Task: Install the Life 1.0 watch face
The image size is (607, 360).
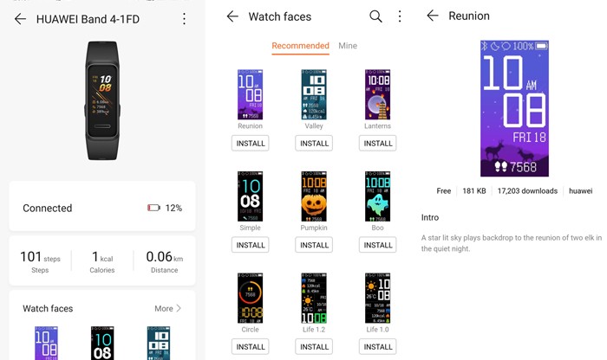Action: (x=378, y=346)
